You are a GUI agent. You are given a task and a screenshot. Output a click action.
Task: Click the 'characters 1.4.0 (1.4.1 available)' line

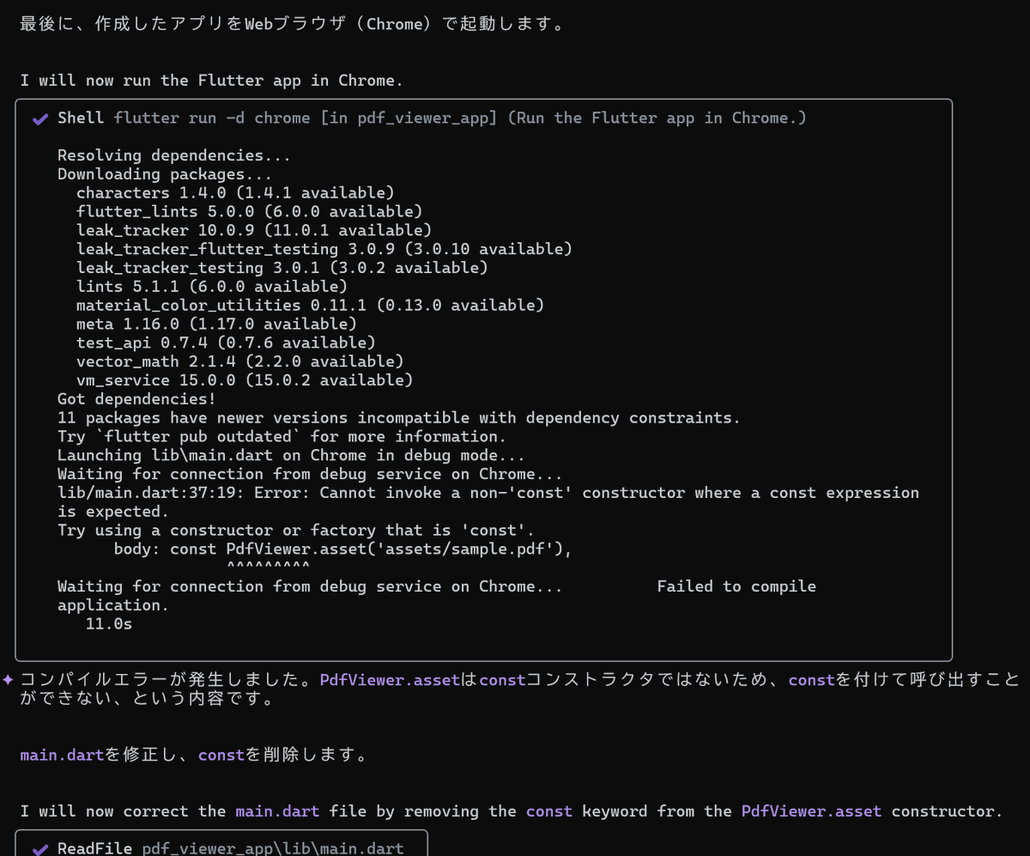235,193
